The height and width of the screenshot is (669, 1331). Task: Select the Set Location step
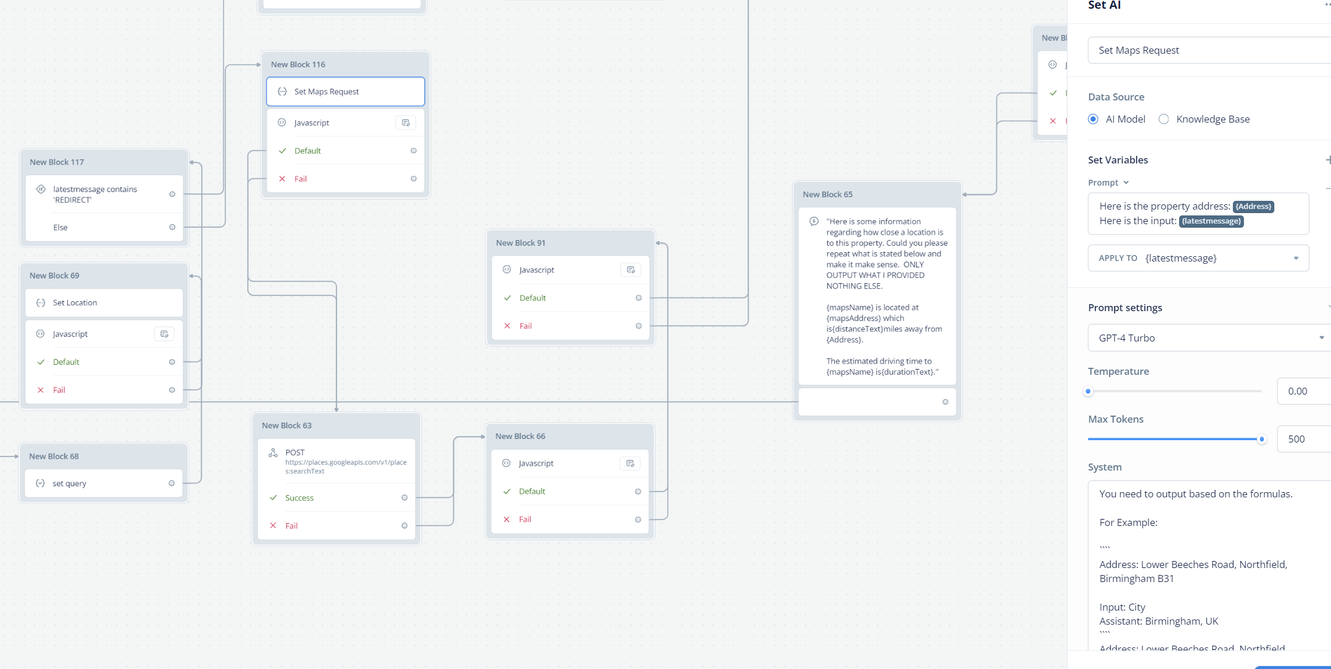click(x=104, y=302)
